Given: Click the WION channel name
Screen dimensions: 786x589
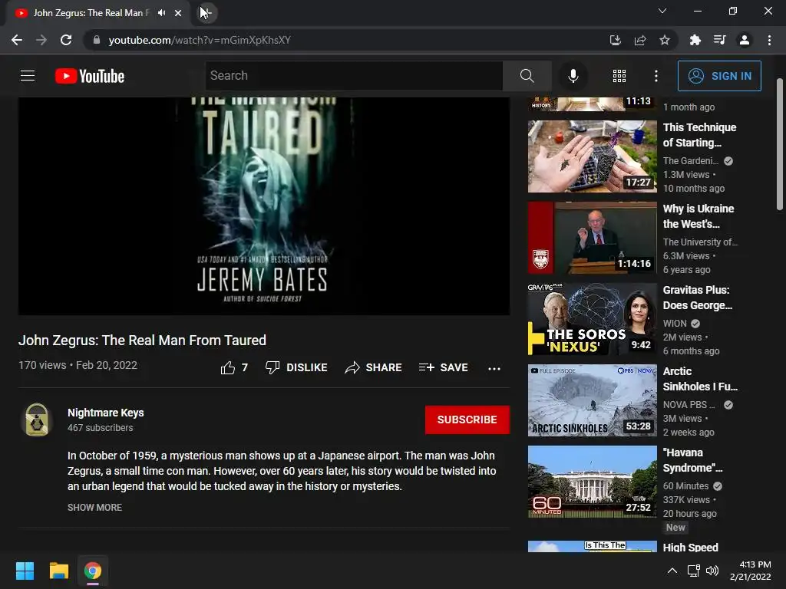Looking at the screenshot, I should 675,324.
